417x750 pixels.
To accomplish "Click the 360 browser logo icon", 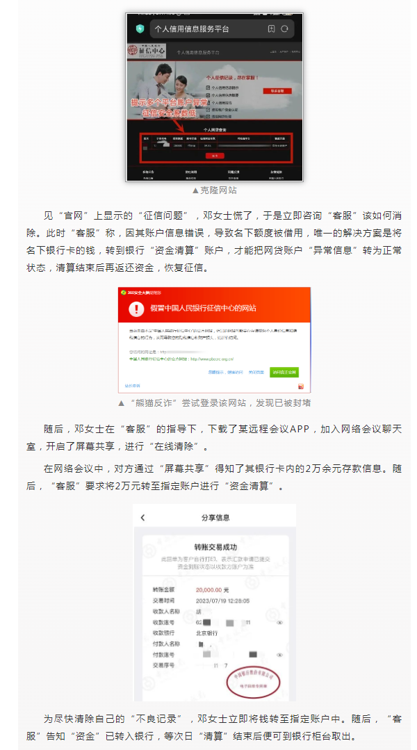I will coord(124,291).
